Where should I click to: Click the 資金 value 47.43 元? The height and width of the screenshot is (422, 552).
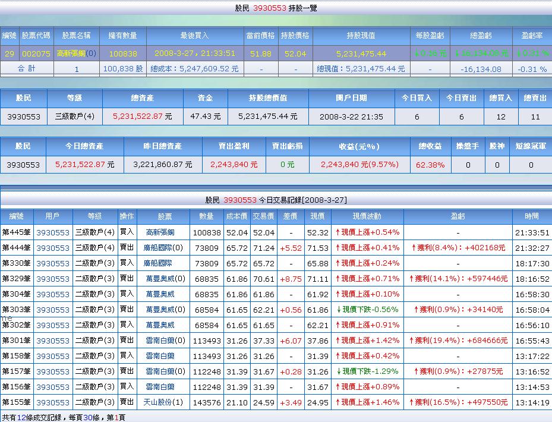click(205, 116)
